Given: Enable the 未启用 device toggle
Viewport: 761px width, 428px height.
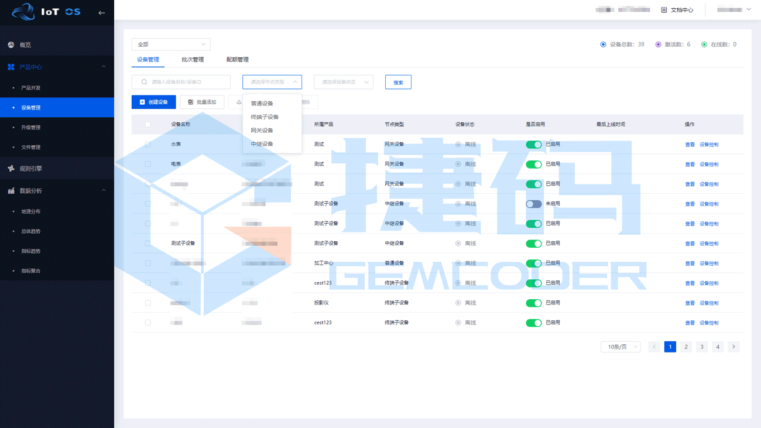Looking at the screenshot, I should coord(533,204).
